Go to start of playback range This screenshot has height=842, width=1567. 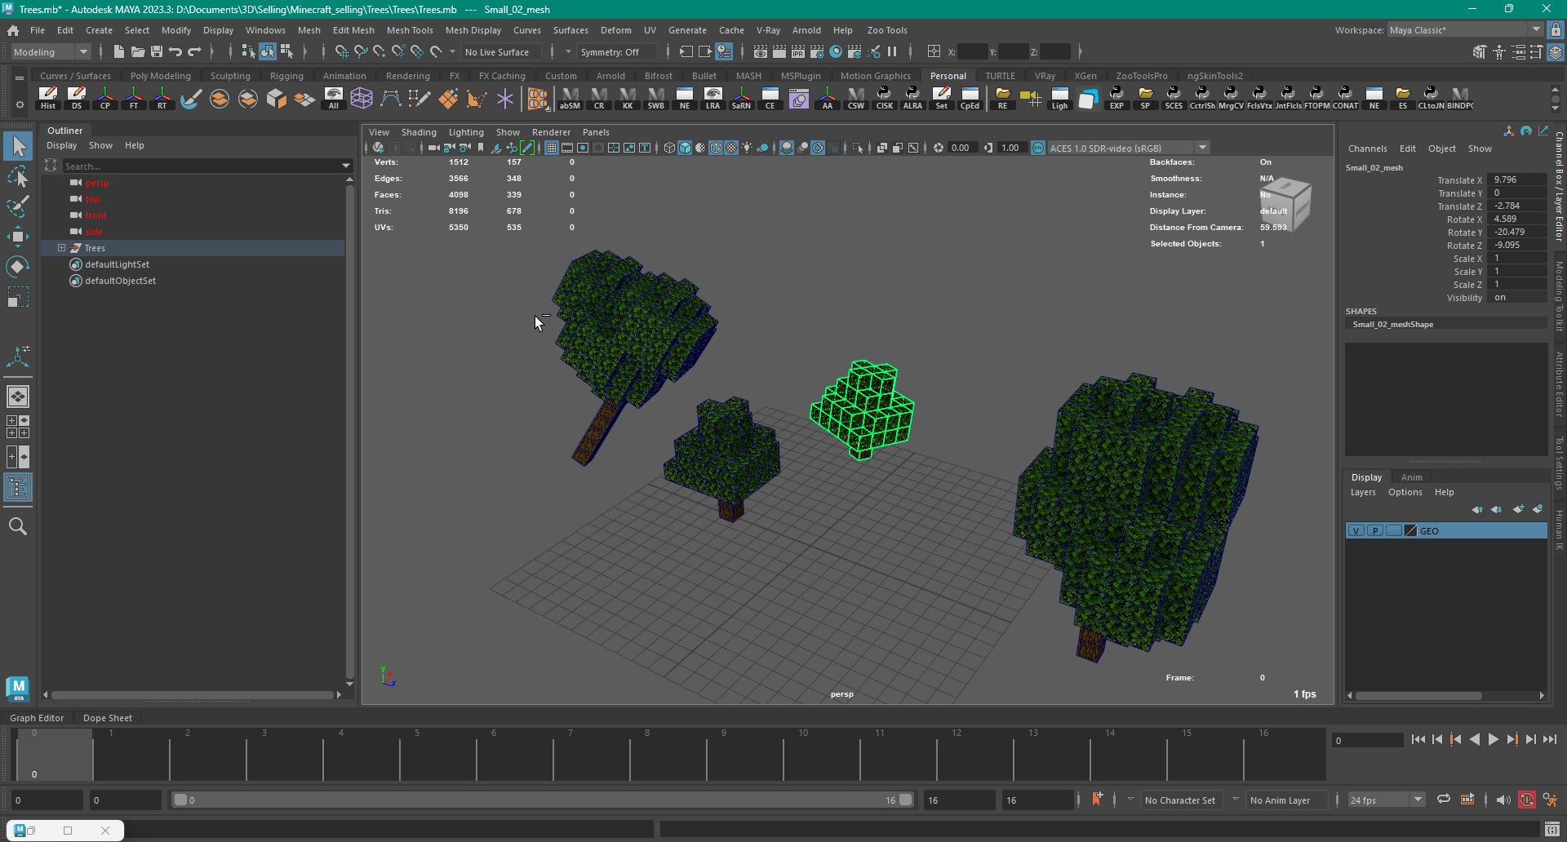pos(1418,739)
